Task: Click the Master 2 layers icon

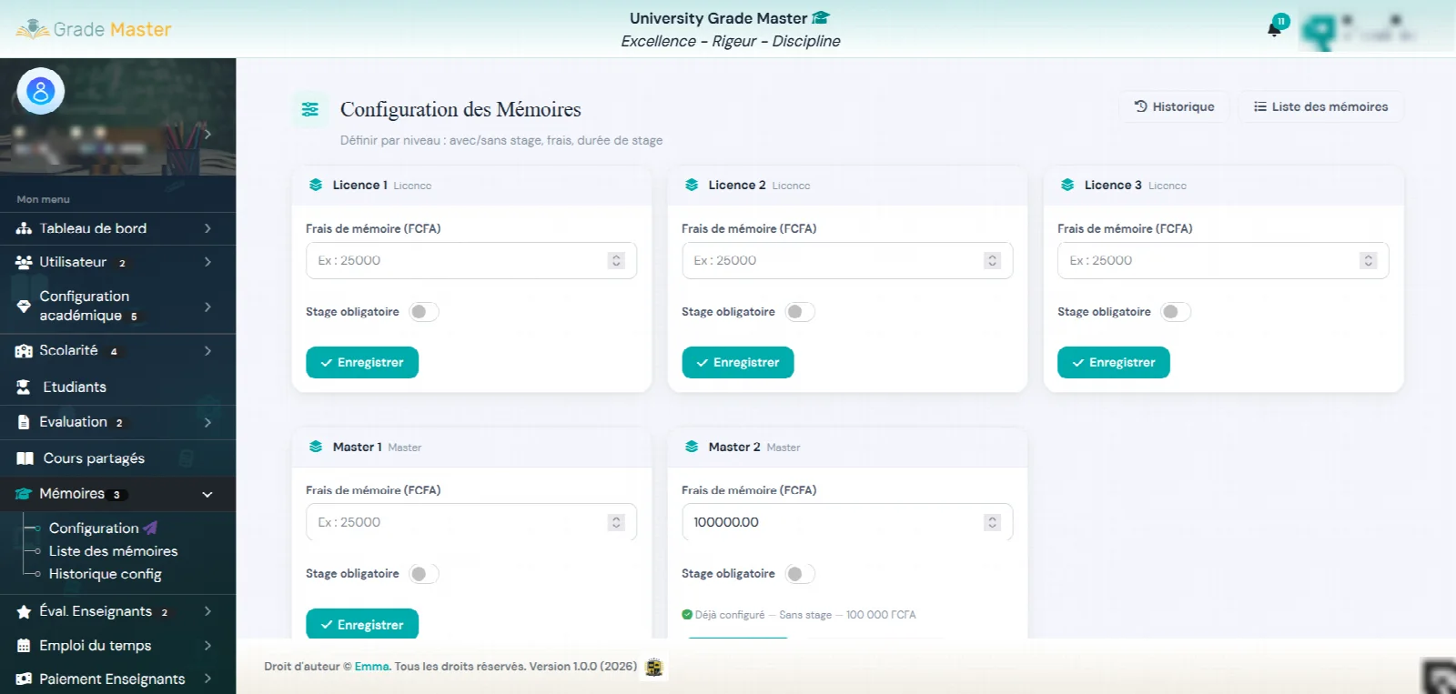Action: pos(692,447)
